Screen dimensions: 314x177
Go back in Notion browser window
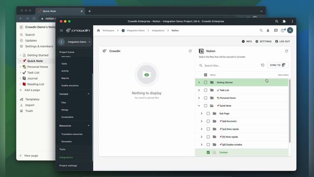point(21,18)
